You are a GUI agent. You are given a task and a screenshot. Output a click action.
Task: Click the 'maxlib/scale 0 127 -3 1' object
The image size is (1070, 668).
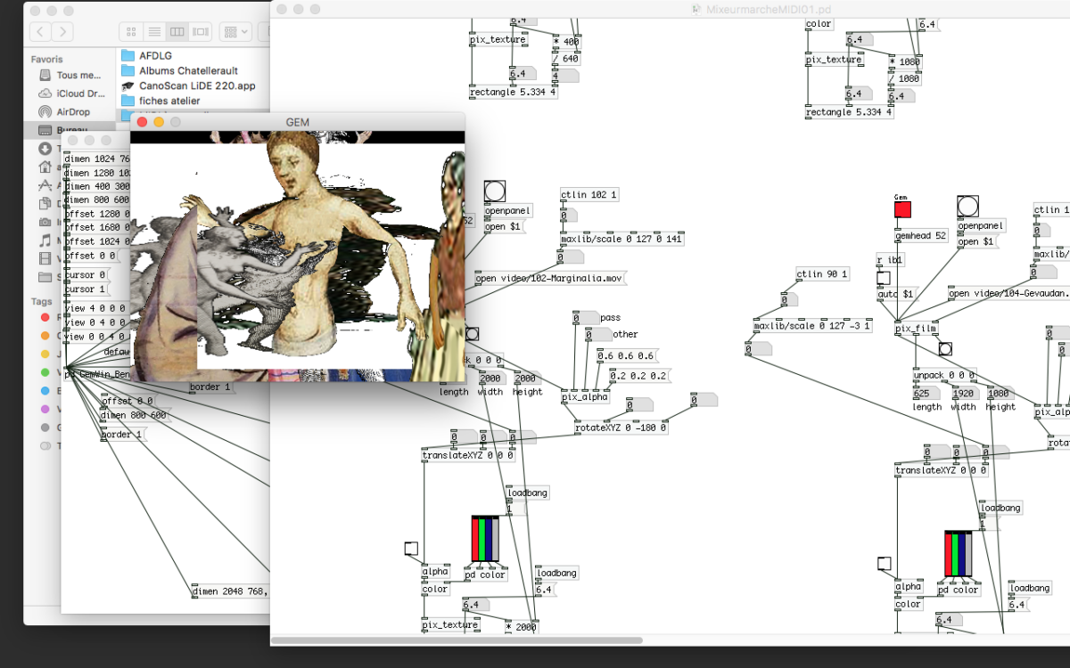pyautogui.click(x=812, y=326)
